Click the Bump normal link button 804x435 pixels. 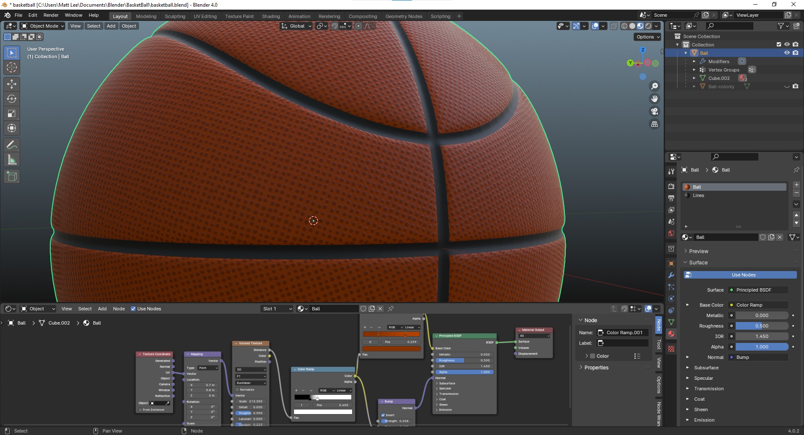point(758,357)
